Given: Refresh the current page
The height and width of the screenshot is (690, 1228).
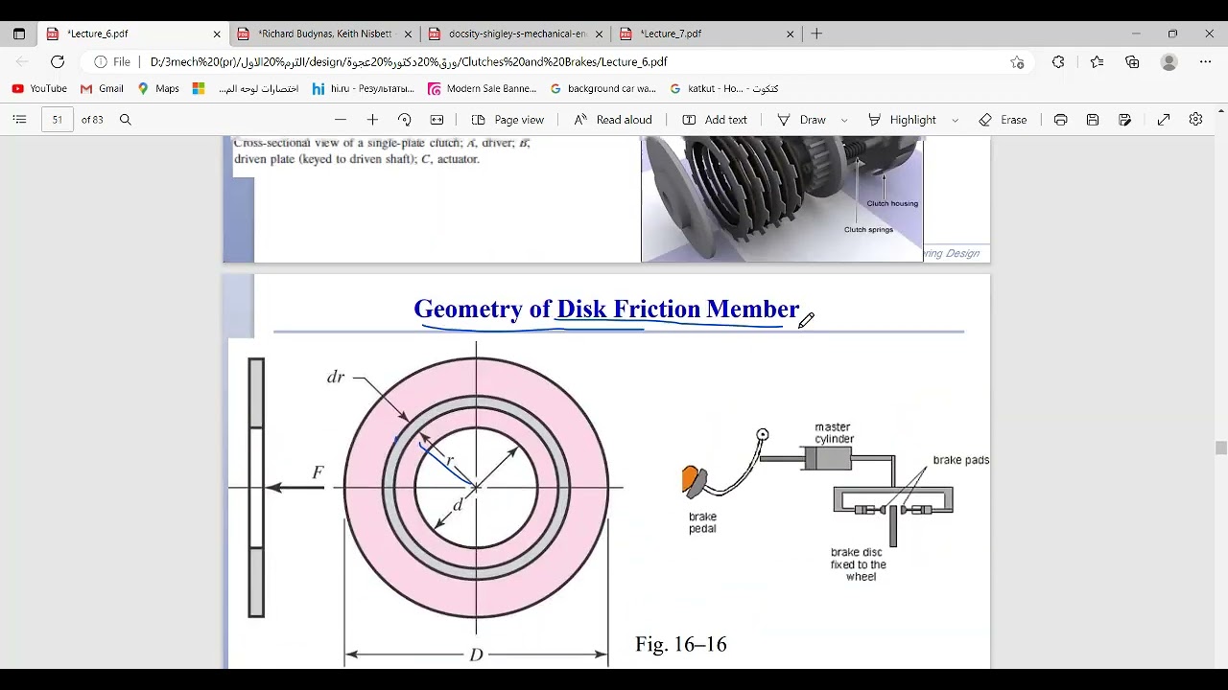Looking at the screenshot, I should tap(58, 61).
